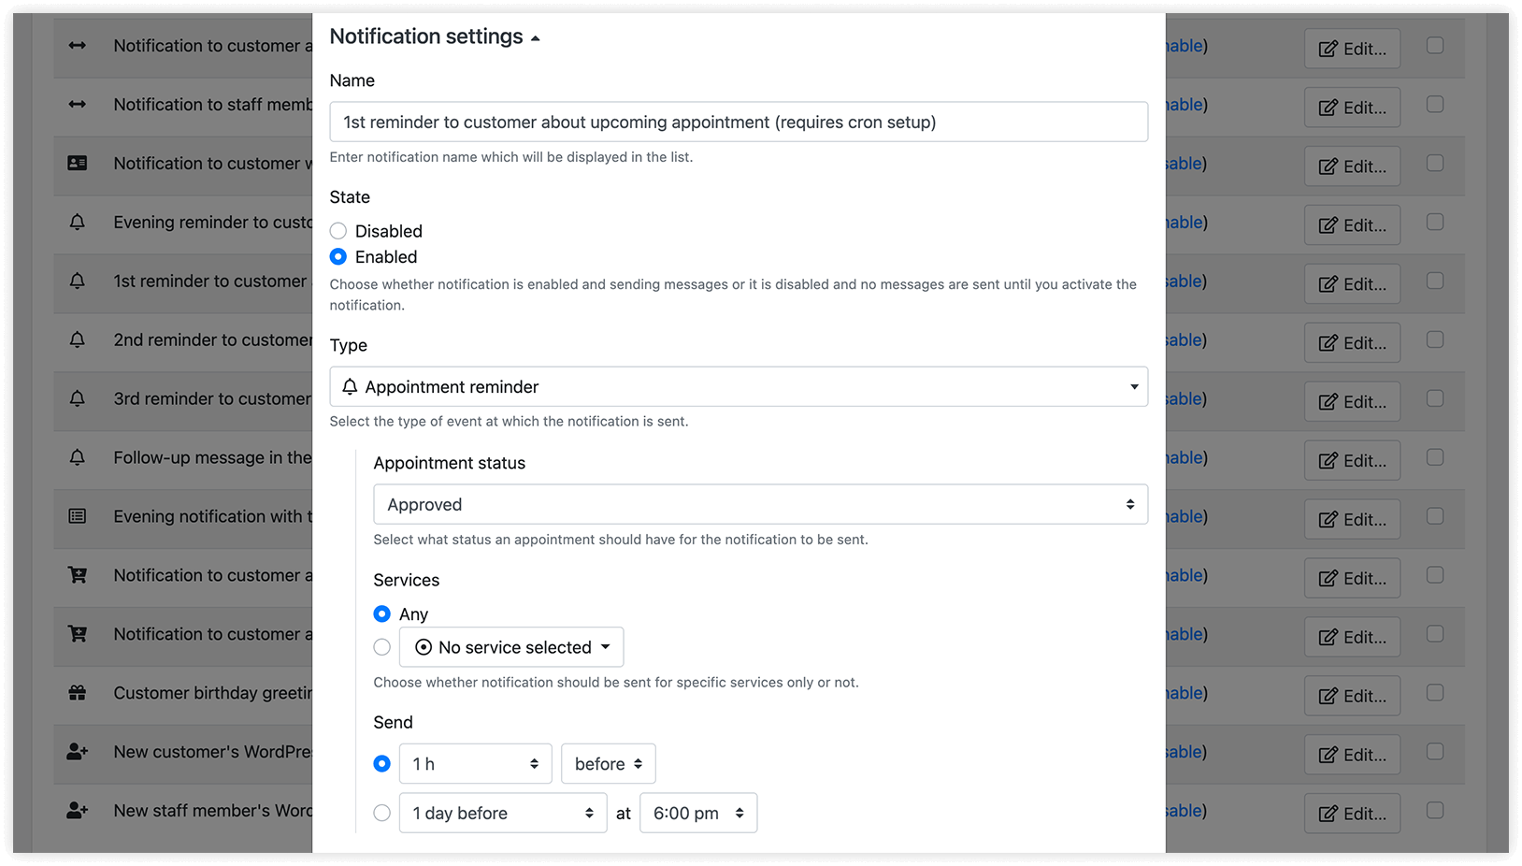Open the 1 day before dropdown
The width and height of the screenshot is (1522, 866).
(503, 813)
